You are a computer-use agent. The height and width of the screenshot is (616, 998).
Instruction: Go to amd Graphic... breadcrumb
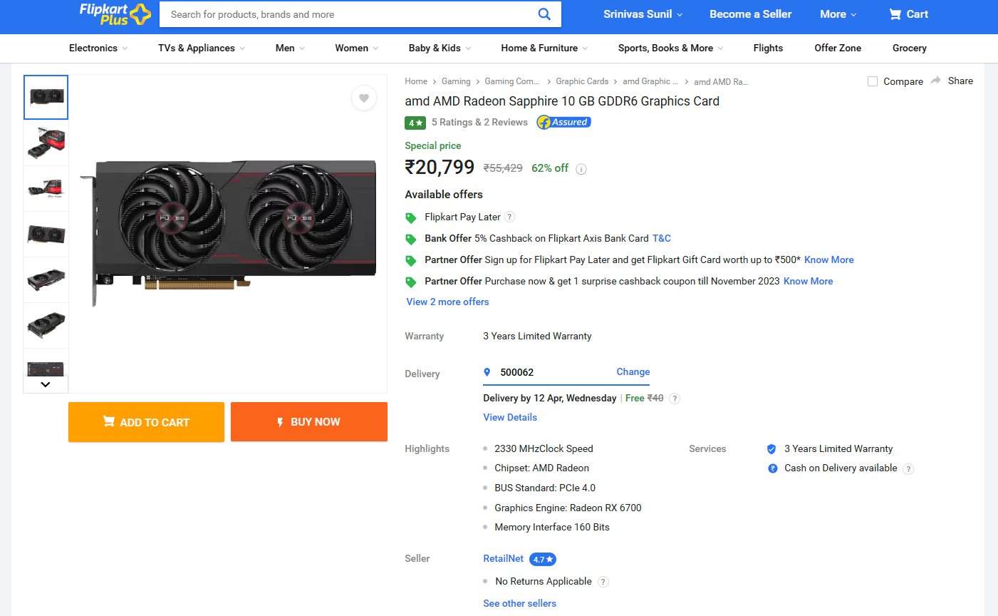(650, 81)
